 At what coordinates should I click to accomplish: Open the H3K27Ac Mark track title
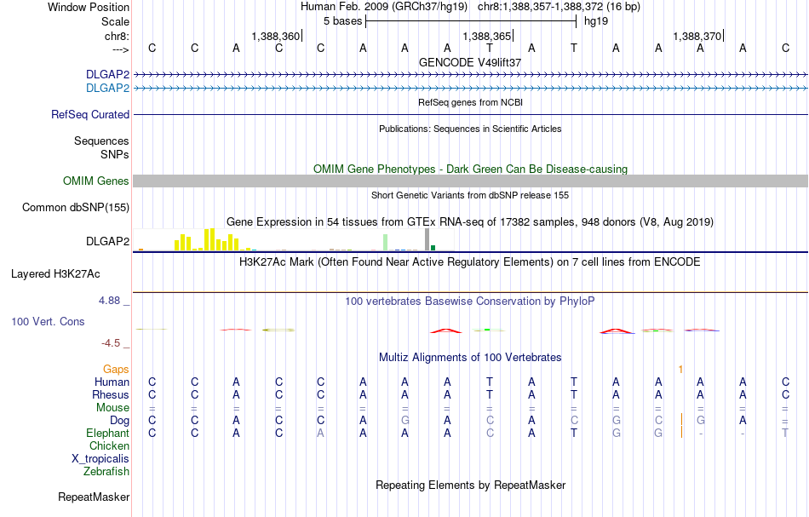tap(470, 262)
